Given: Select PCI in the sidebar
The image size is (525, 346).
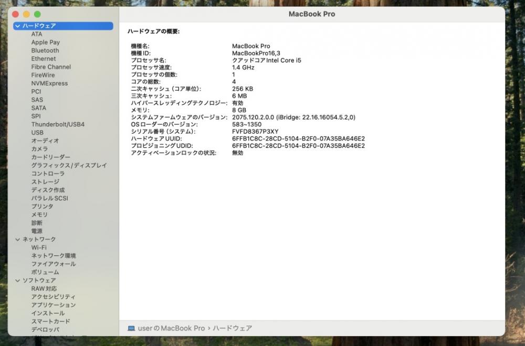Looking at the screenshot, I should [x=36, y=92].
